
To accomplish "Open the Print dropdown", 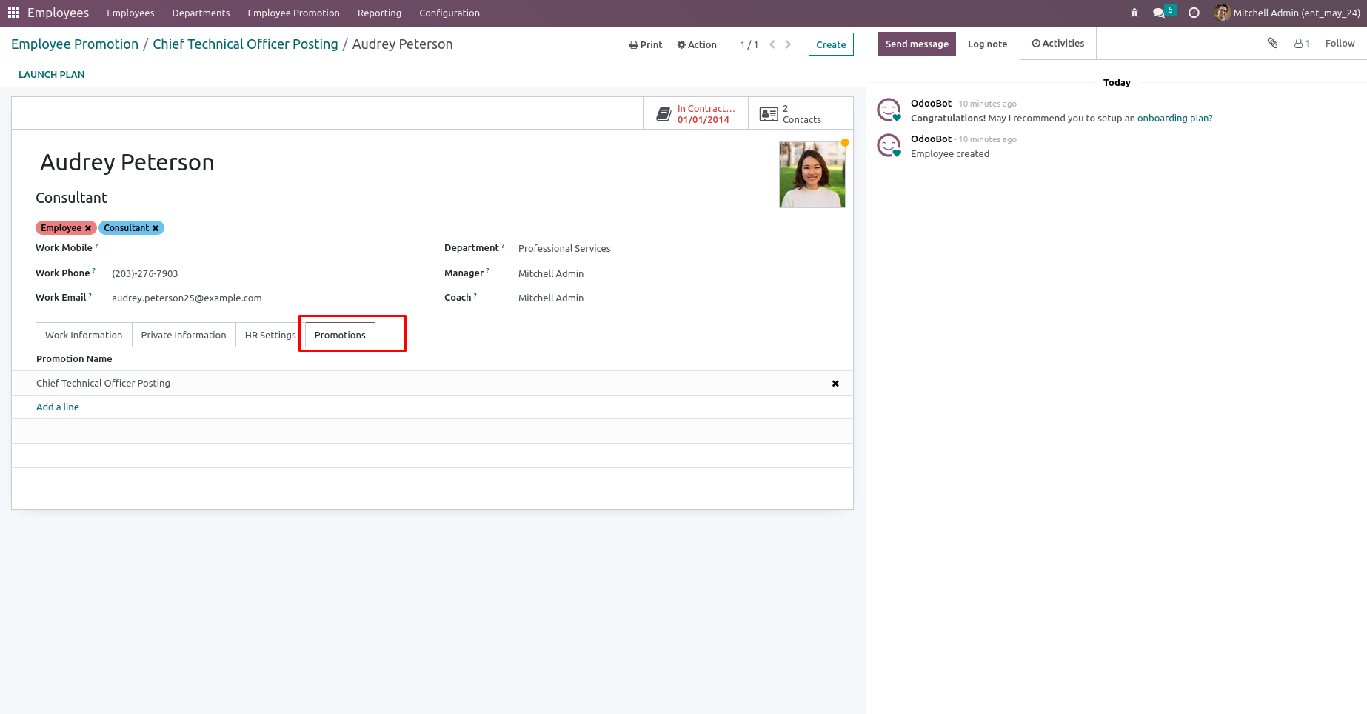I will click(x=646, y=44).
